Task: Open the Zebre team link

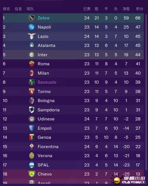Action: (x=44, y=18)
